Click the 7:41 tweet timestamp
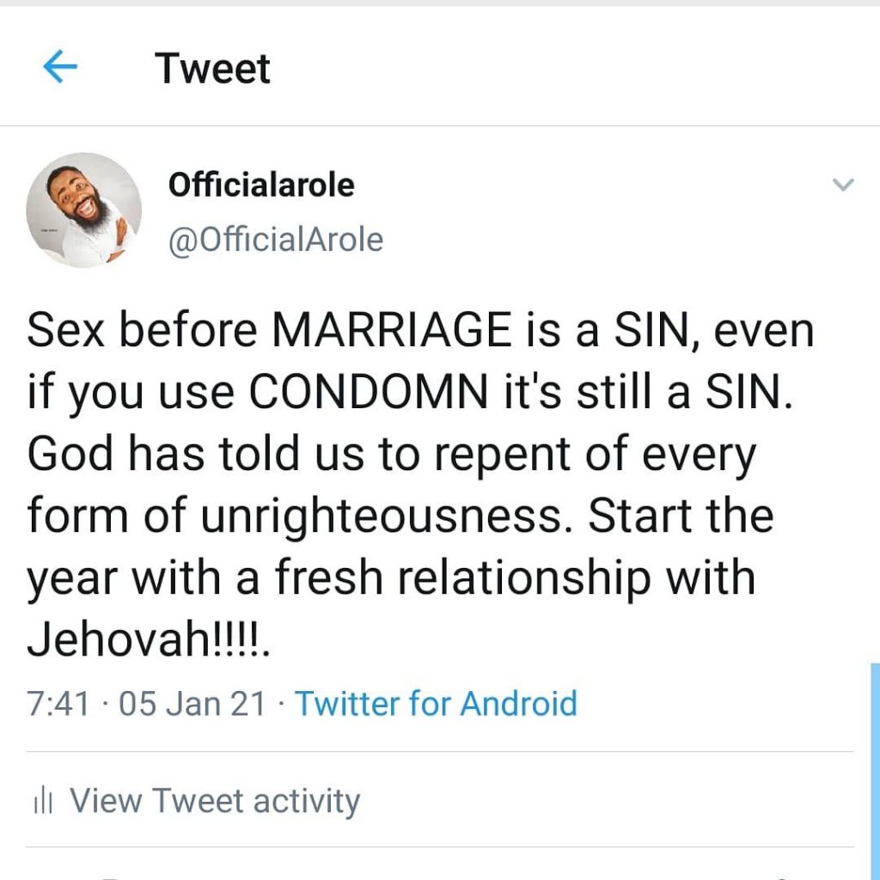The image size is (880, 880). pyautogui.click(x=58, y=704)
